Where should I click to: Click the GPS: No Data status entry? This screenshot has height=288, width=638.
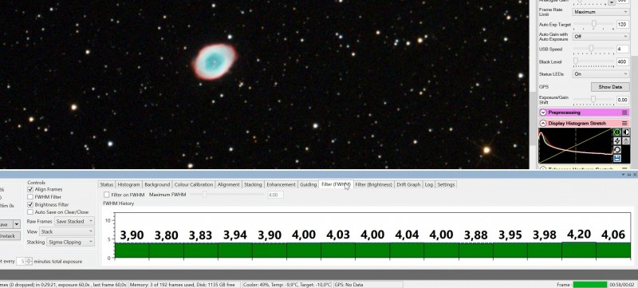[x=368, y=285]
